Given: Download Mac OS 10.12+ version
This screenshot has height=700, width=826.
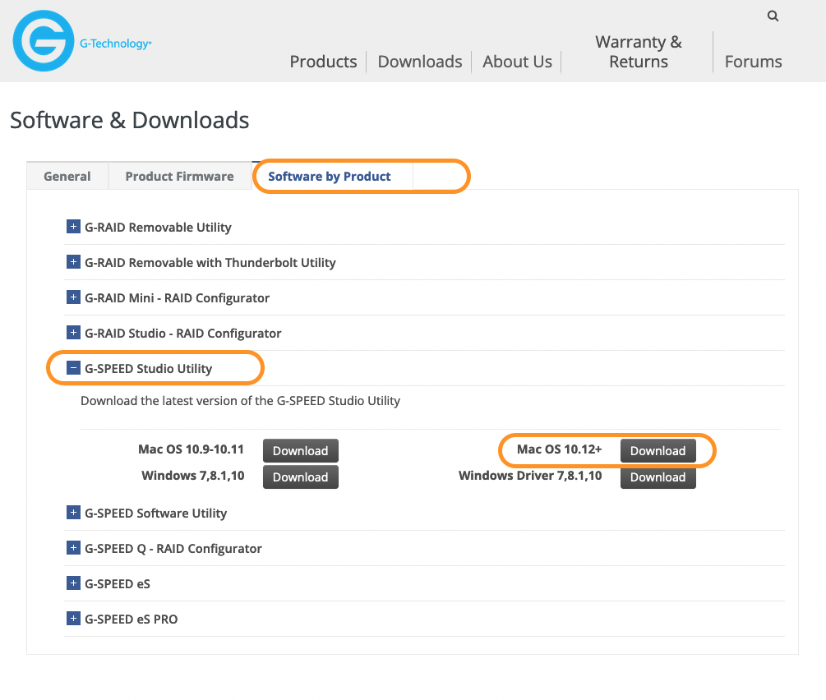Looking at the screenshot, I should (x=658, y=451).
